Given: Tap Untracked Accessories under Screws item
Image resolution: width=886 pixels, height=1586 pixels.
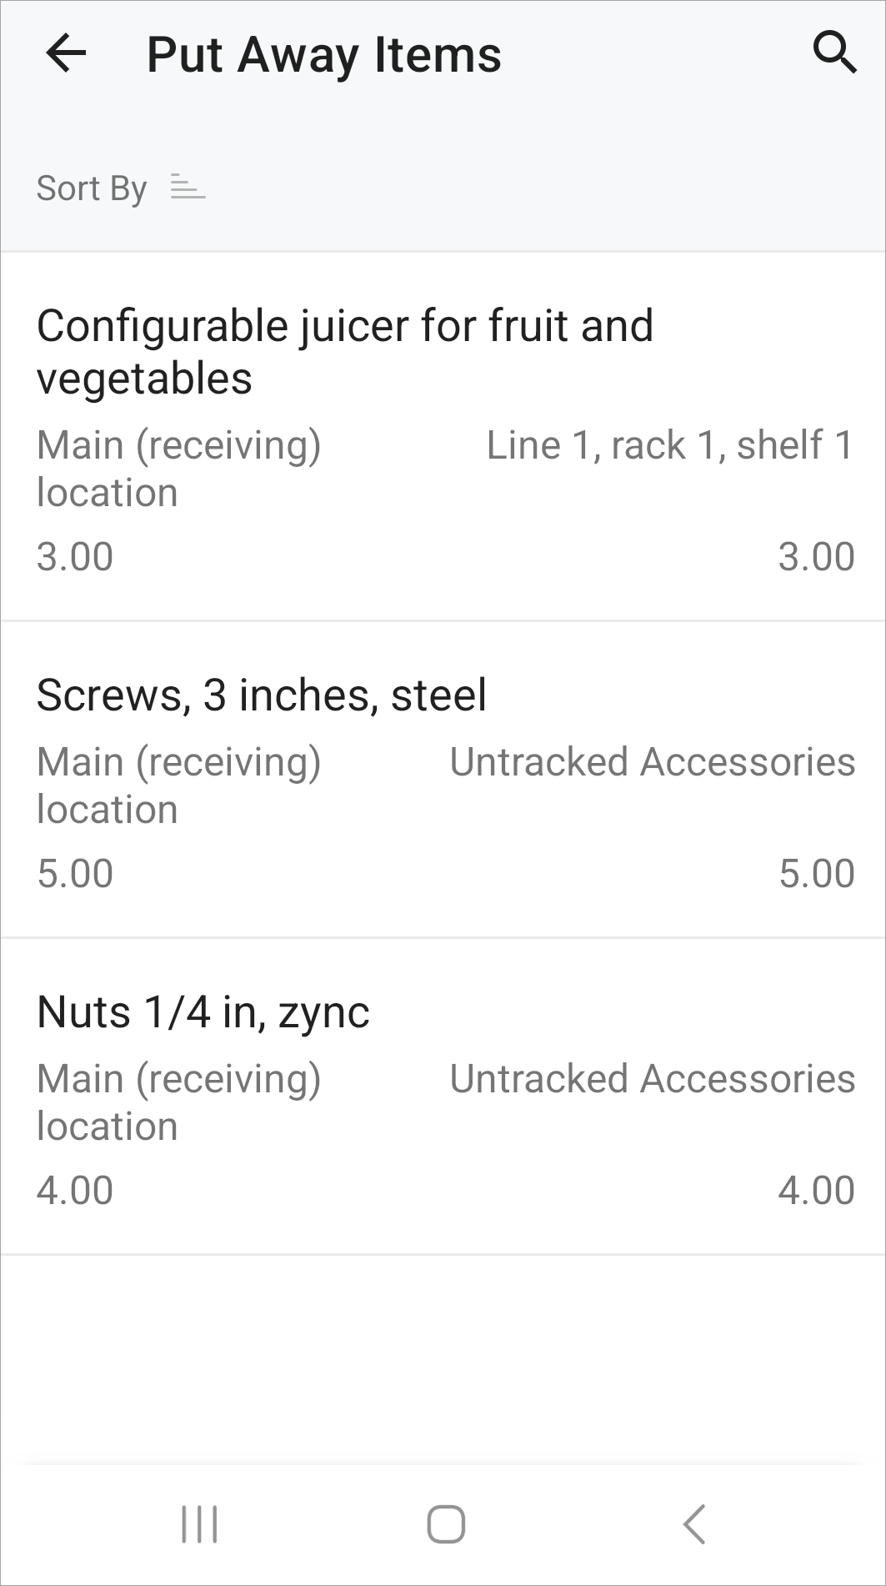Looking at the screenshot, I should pyautogui.click(x=653, y=762).
